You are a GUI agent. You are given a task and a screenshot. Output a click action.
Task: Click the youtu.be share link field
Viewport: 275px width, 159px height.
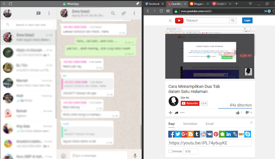210,143
